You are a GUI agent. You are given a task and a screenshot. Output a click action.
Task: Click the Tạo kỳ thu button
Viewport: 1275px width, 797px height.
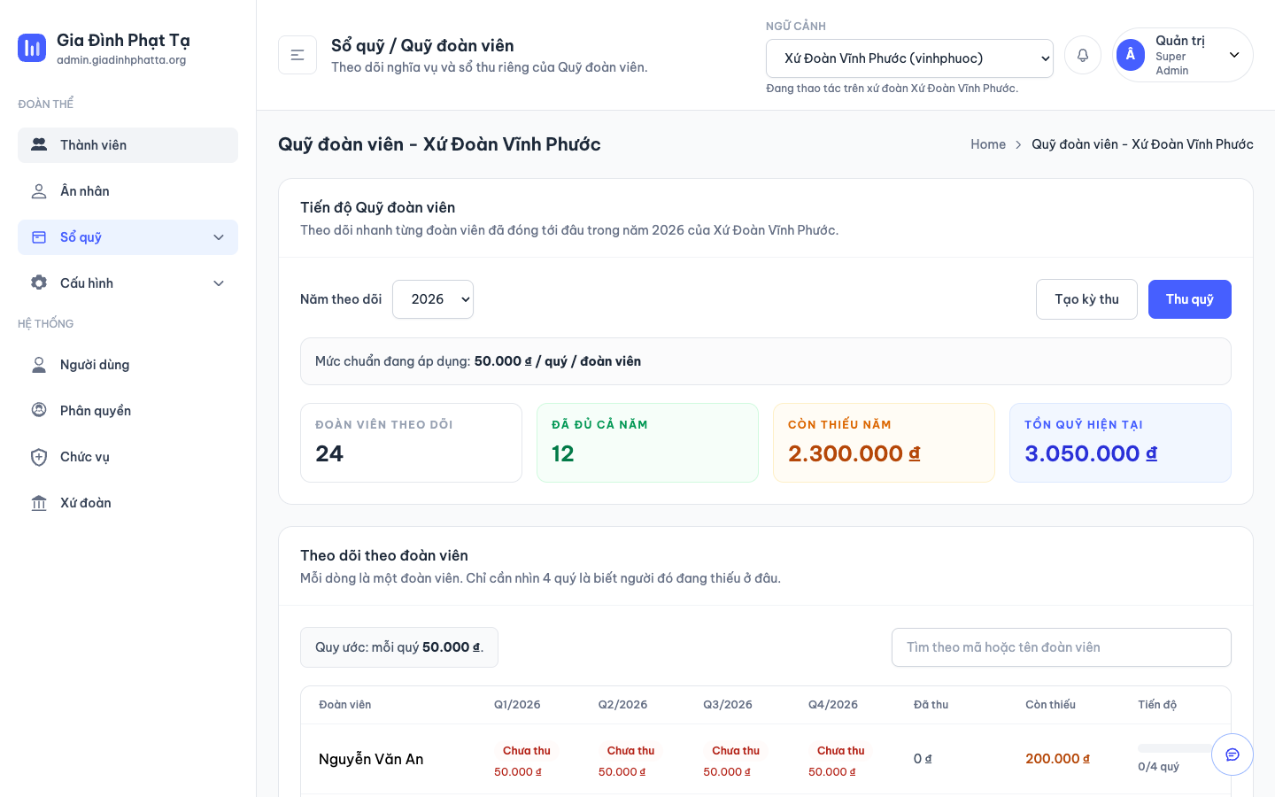pyautogui.click(x=1086, y=299)
